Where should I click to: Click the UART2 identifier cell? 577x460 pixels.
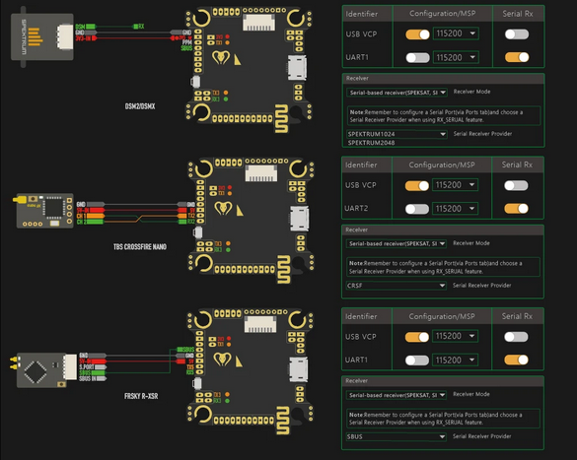[356, 208]
